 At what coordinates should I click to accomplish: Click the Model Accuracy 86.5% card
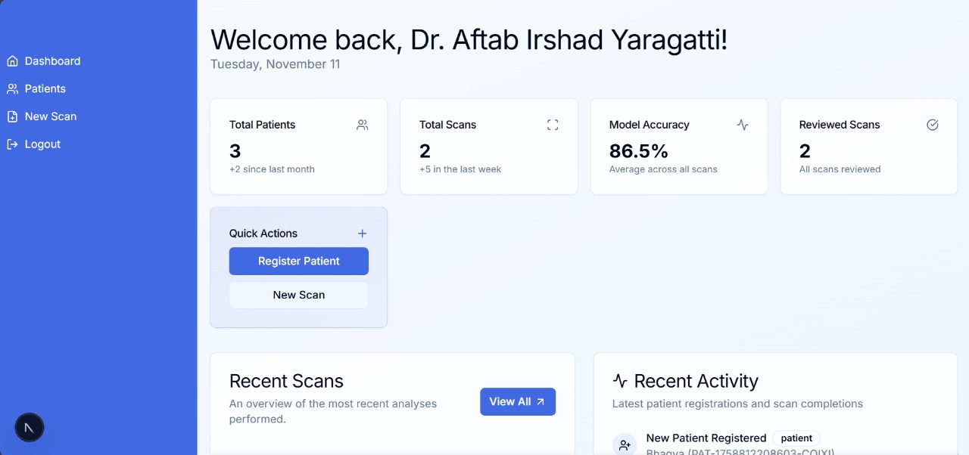(x=678, y=147)
